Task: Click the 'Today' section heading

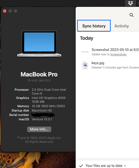Action: (x=87, y=38)
